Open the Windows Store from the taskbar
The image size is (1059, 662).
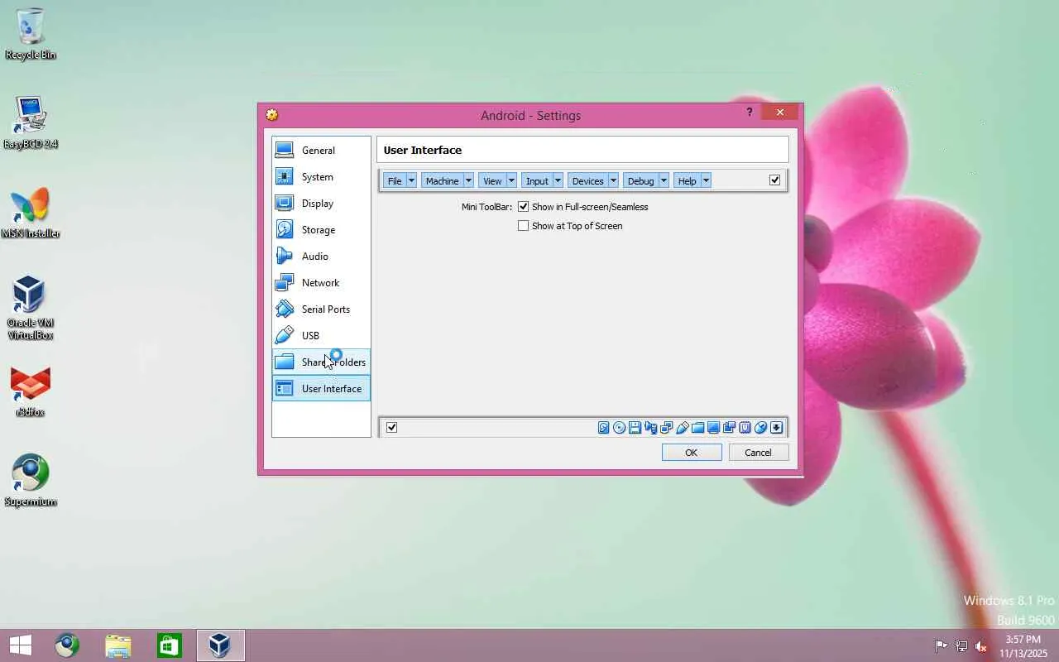click(169, 645)
